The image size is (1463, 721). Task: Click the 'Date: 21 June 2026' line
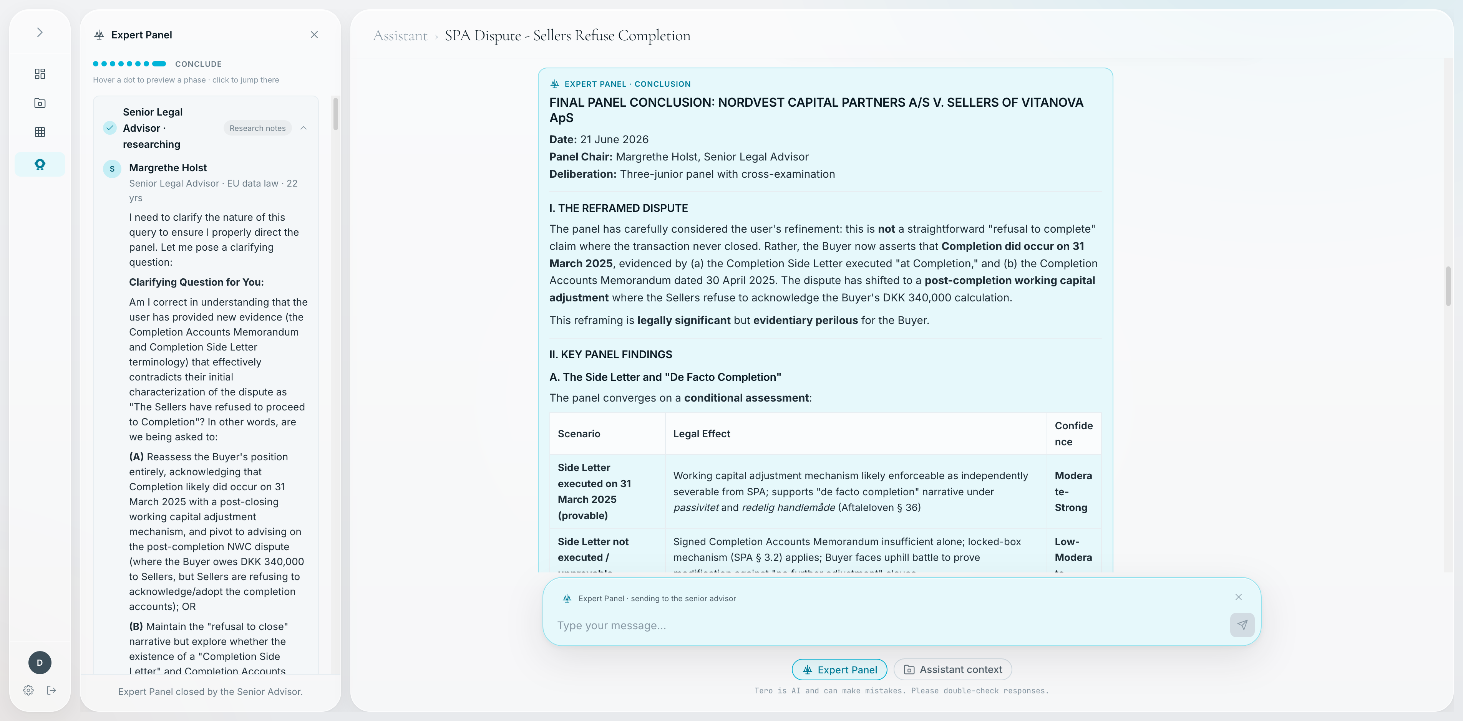pyautogui.click(x=599, y=140)
